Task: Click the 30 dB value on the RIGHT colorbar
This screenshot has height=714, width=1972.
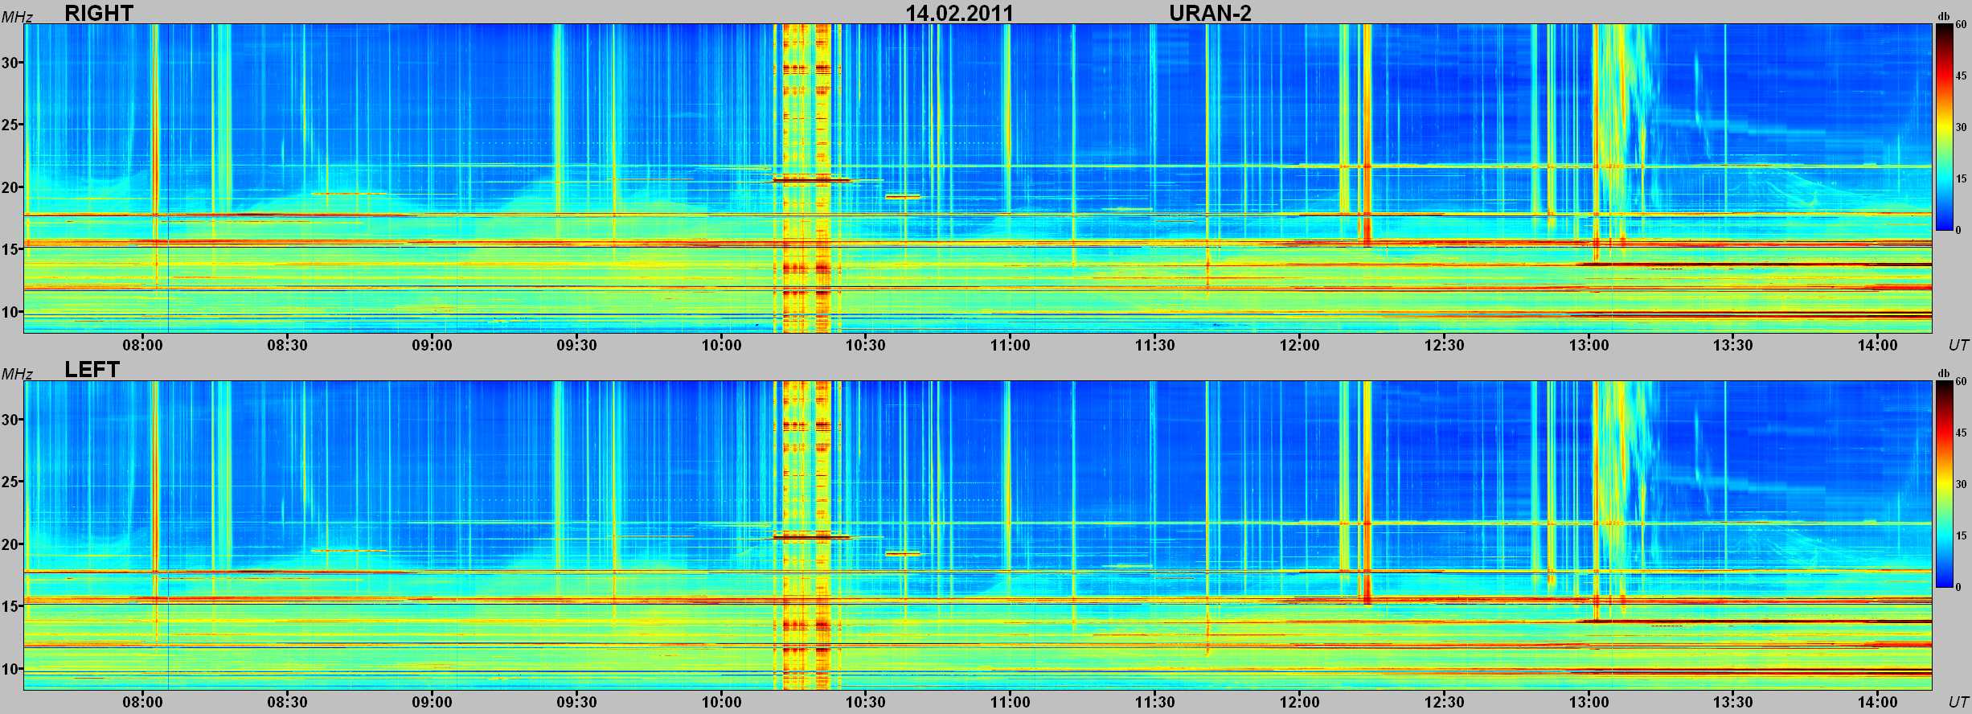Action: pos(1961,128)
